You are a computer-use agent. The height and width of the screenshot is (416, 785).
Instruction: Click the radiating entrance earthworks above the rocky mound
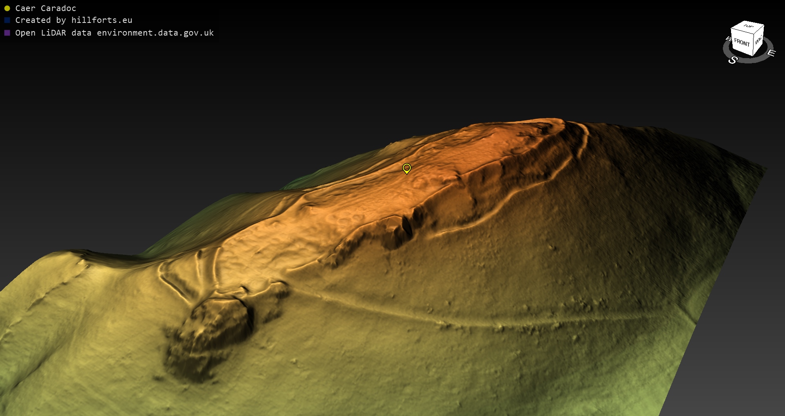tap(192, 274)
